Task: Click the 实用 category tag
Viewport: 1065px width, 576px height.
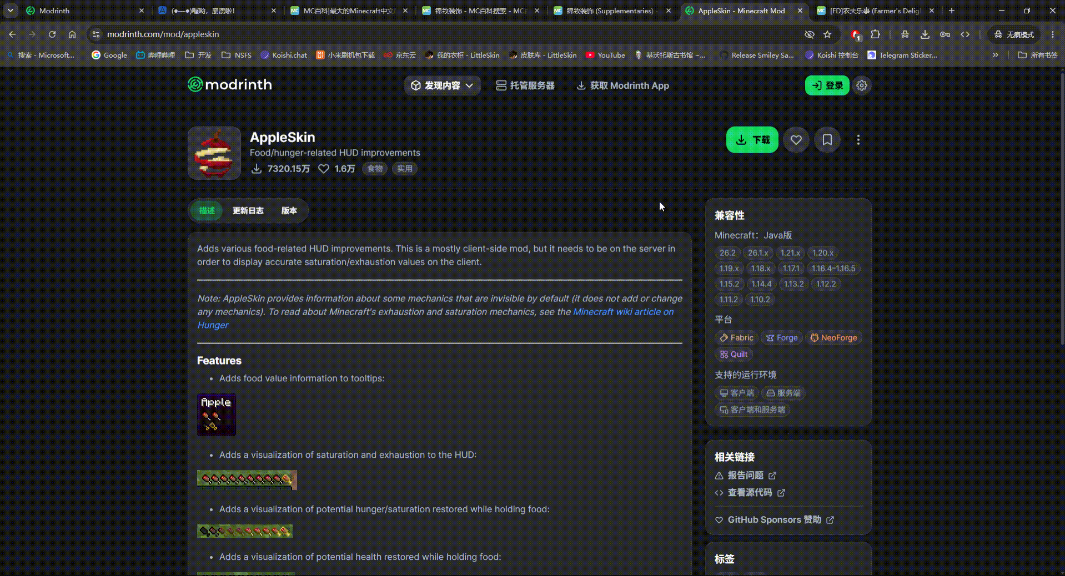Action: pos(405,169)
